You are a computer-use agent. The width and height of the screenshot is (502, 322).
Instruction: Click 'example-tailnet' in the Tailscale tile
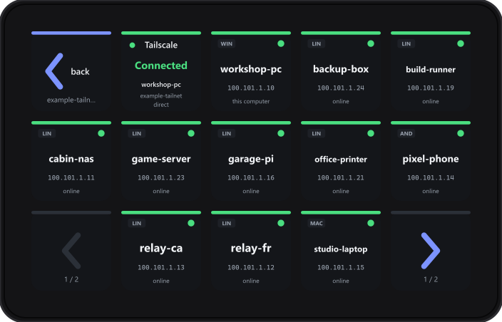coord(161,96)
